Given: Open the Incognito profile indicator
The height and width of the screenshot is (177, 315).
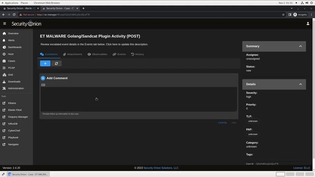Looking at the screenshot, I should [300, 15].
